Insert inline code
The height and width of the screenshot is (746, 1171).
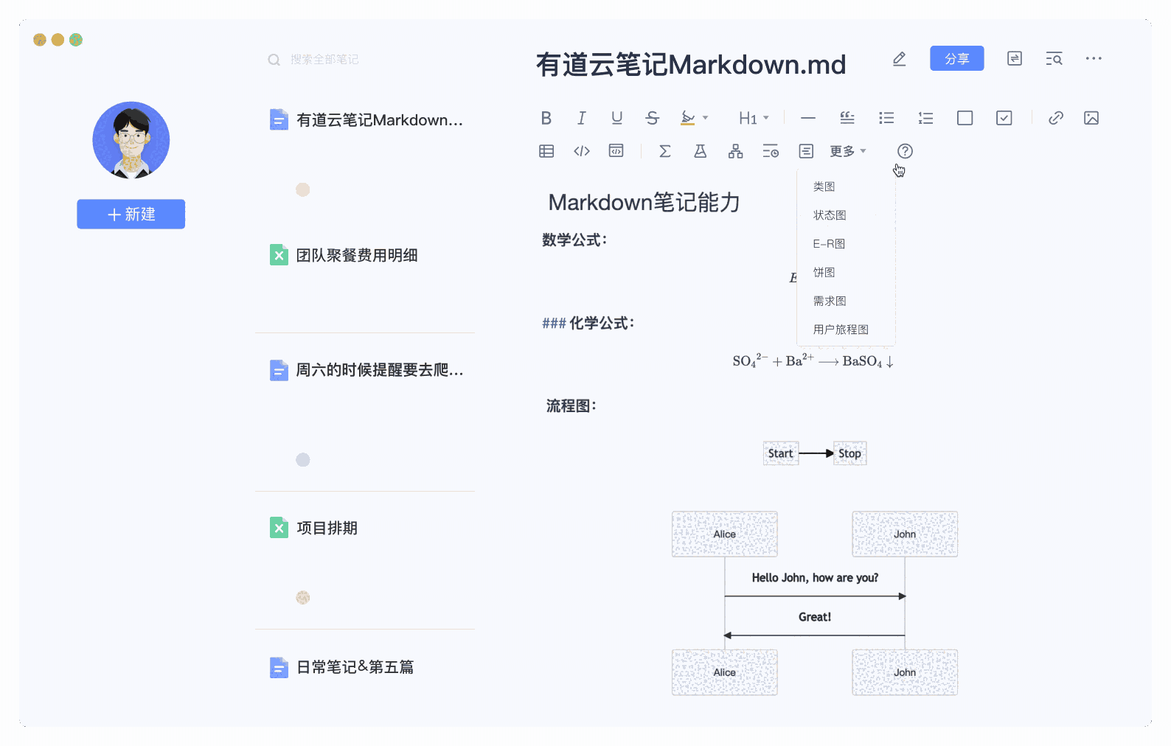582,151
